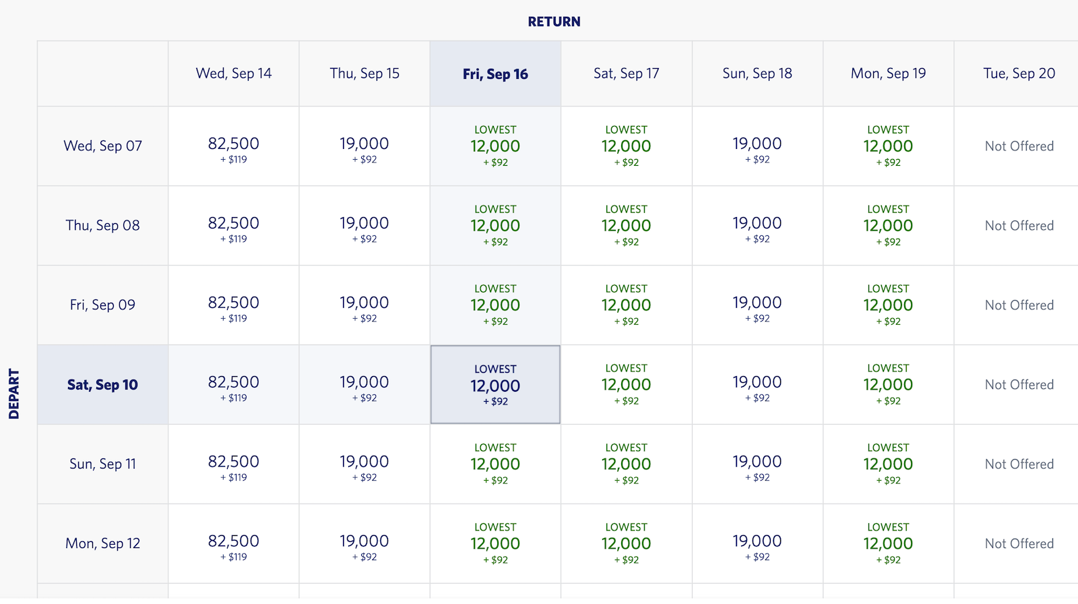Image resolution: width=1078 pixels, height=604 pixels.
Task: Click the 82,500-mile fare for Sep 12 return Sep 14
Action: 232,543
